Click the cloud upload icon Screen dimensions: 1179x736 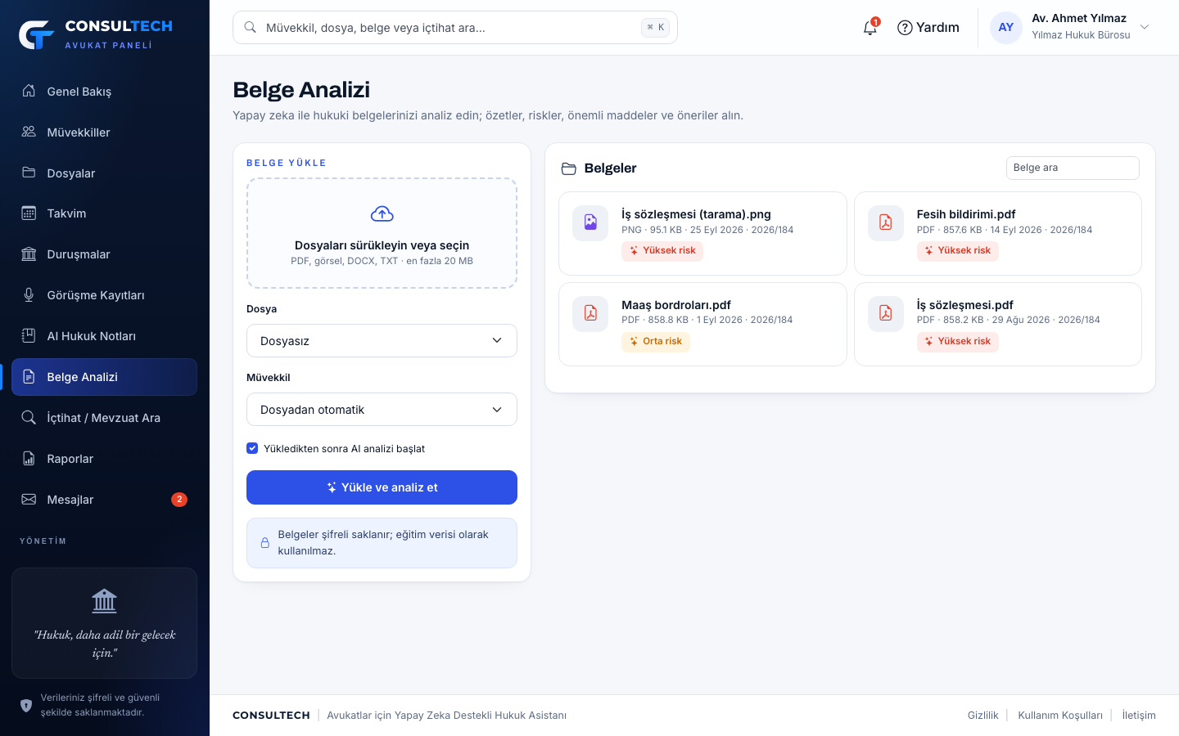382,214
